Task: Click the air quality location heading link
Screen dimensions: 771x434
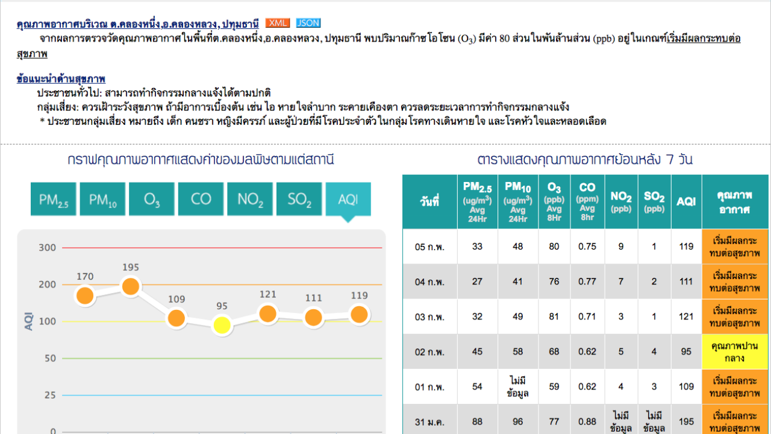Action: click(137, 24)
